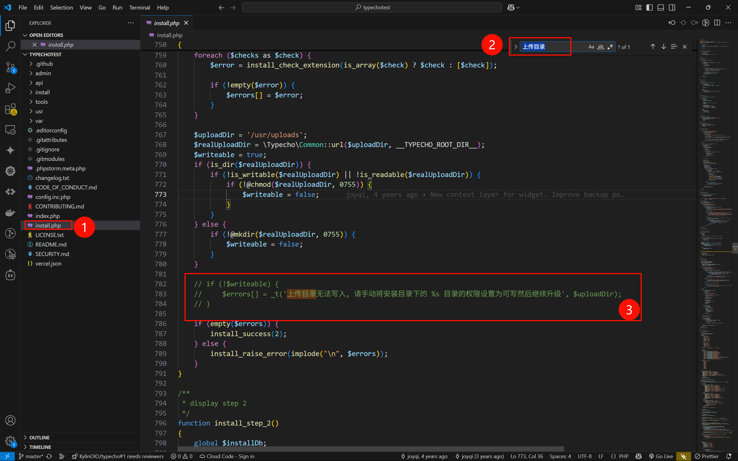The width and height of the screenshot is (738, 461).
Task: Open the Extensions view
Action: (x=10, y=109)
